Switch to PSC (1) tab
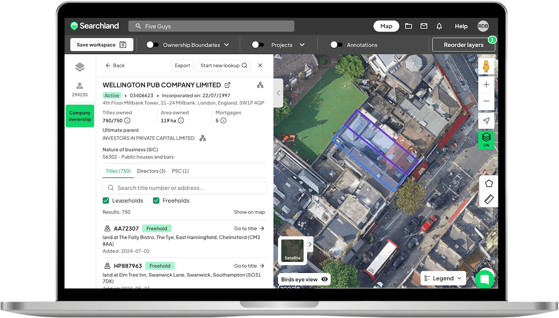The height and width of the screenshot is (318, 559). pyautogui.click(x=180, y=171)
